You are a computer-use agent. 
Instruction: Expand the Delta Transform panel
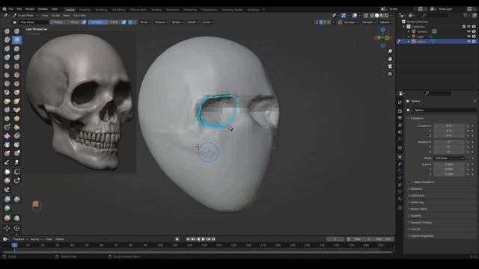pyautogui.click(x=424, y=182)
